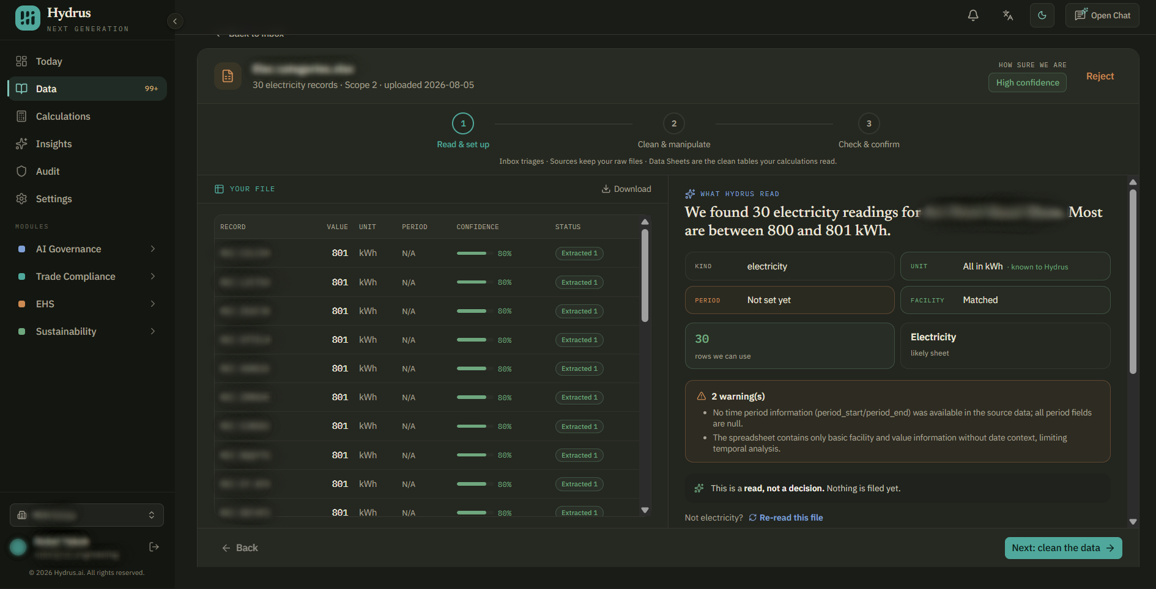Open the language translation menu
This screenshot has height=589, width=1156.
click(x=1008, y=15)
